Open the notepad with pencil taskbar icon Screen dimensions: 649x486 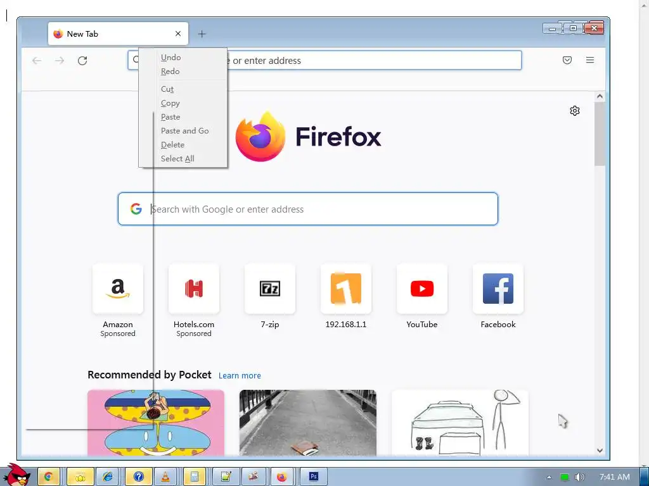(226, 477)
